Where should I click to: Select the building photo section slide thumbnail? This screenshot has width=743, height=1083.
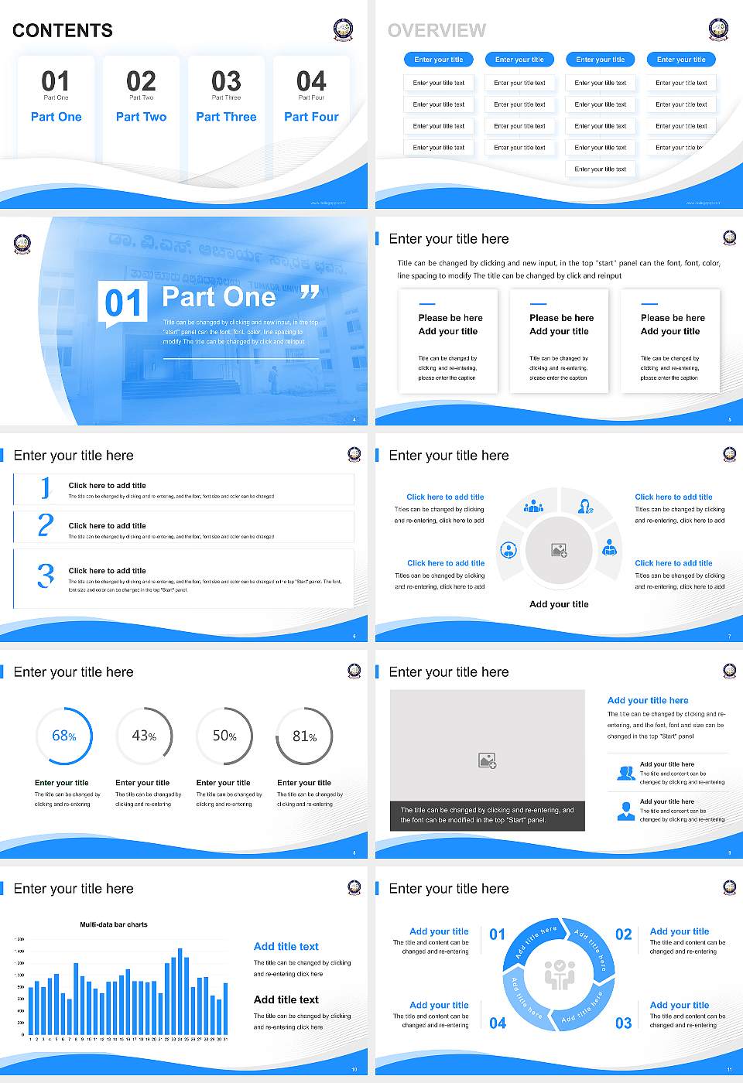[x=183, y=321]
